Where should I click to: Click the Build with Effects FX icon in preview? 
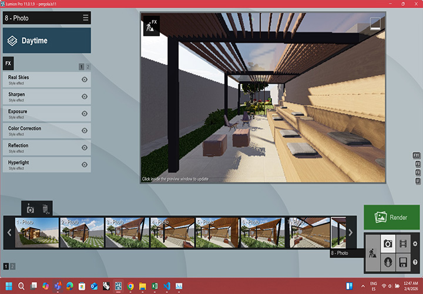coord(152,26)
